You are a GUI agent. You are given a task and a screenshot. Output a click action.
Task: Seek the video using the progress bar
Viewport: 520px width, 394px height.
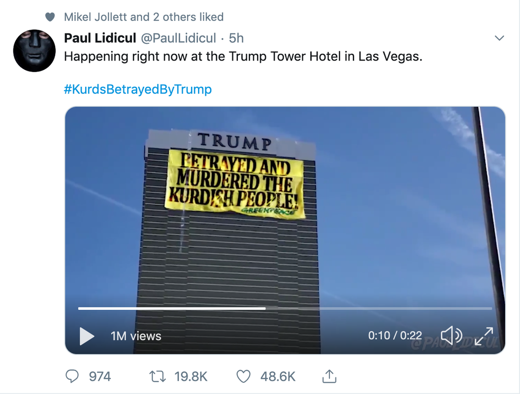285,308
